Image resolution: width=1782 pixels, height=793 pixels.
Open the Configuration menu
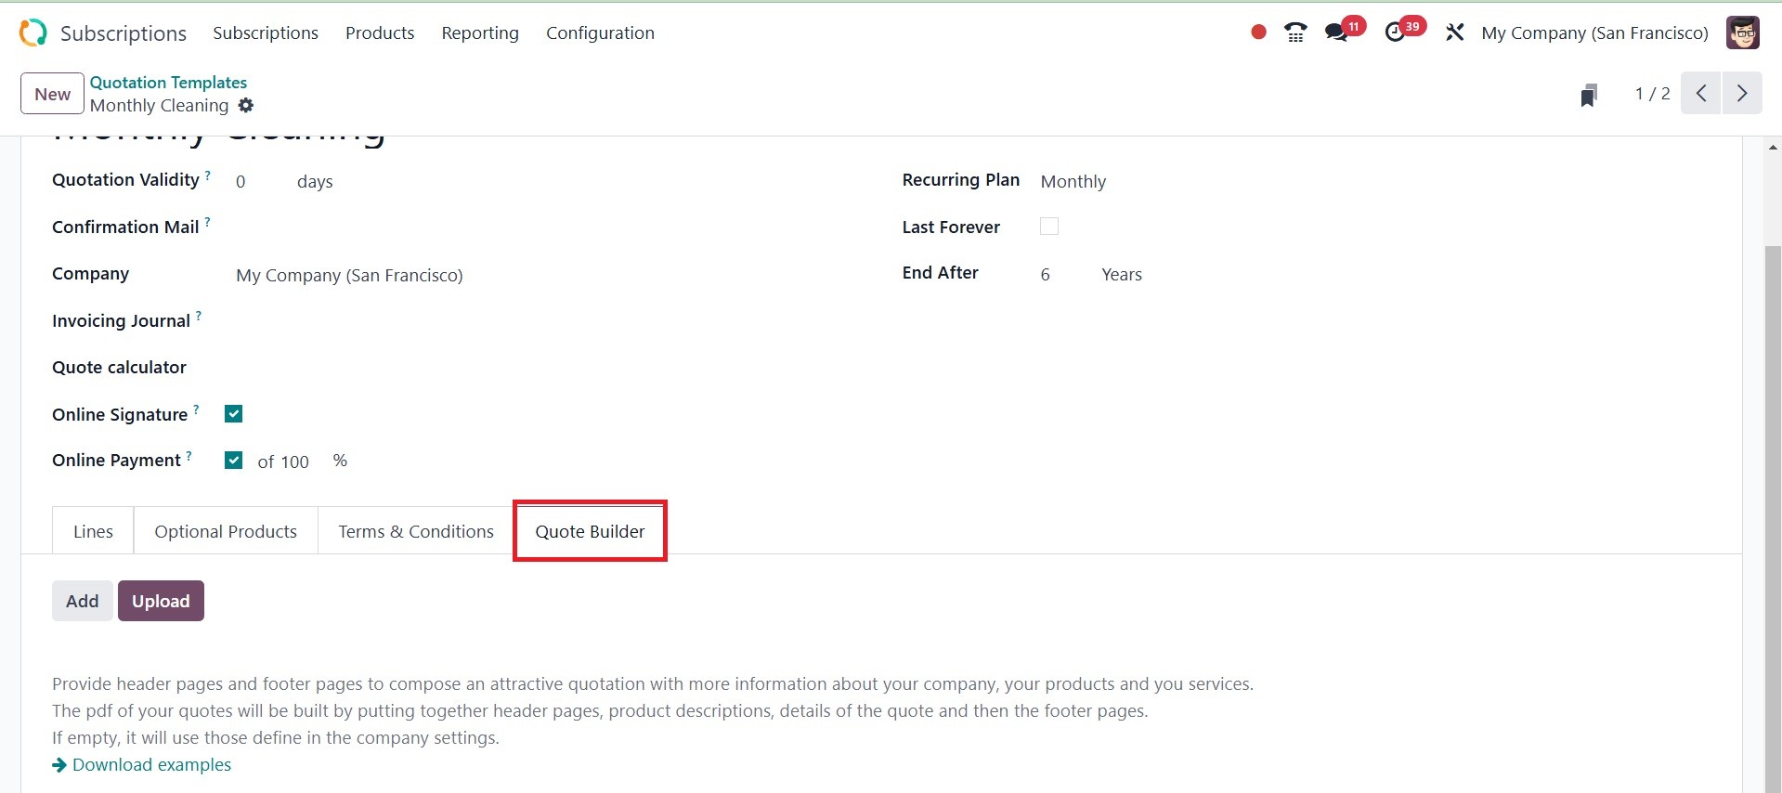coord(600,33)
